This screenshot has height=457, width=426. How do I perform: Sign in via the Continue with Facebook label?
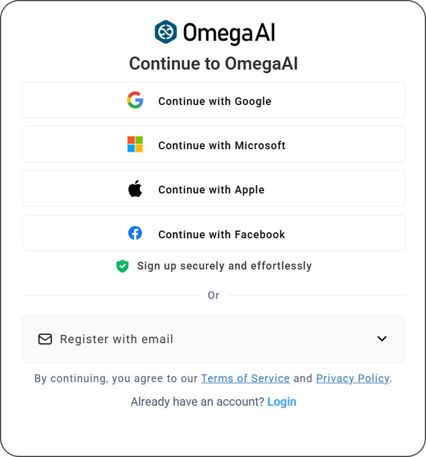221,234
